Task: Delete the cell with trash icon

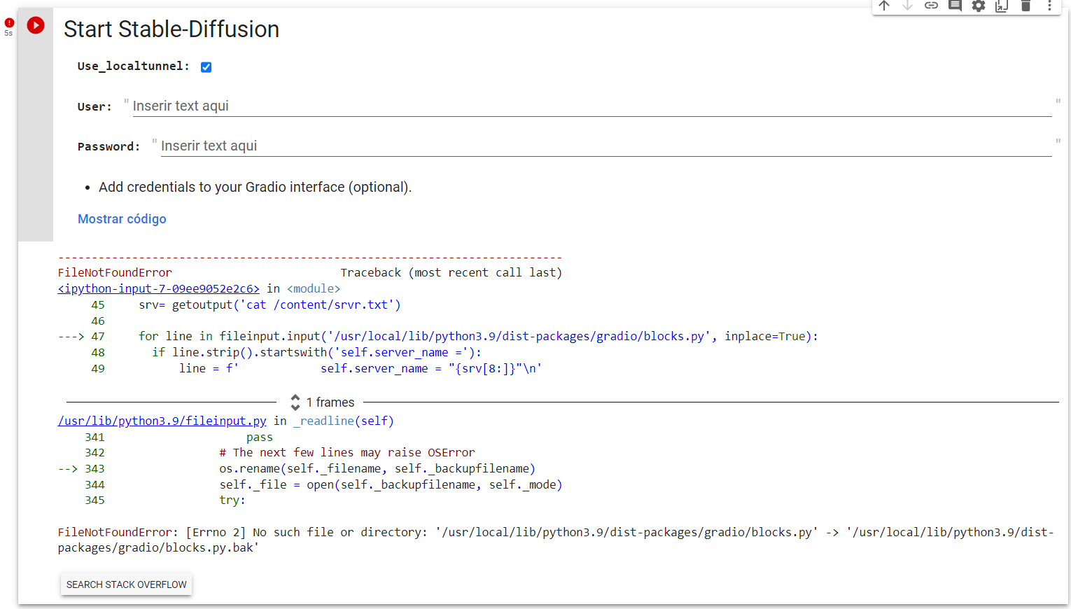Action: (1025, 6)
